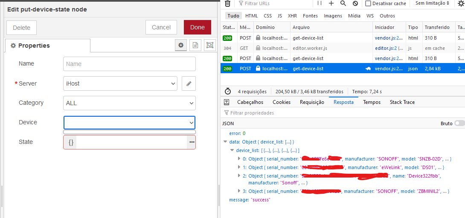Expand device entry 3 ZBMINIL2

[x=239, y=191]
